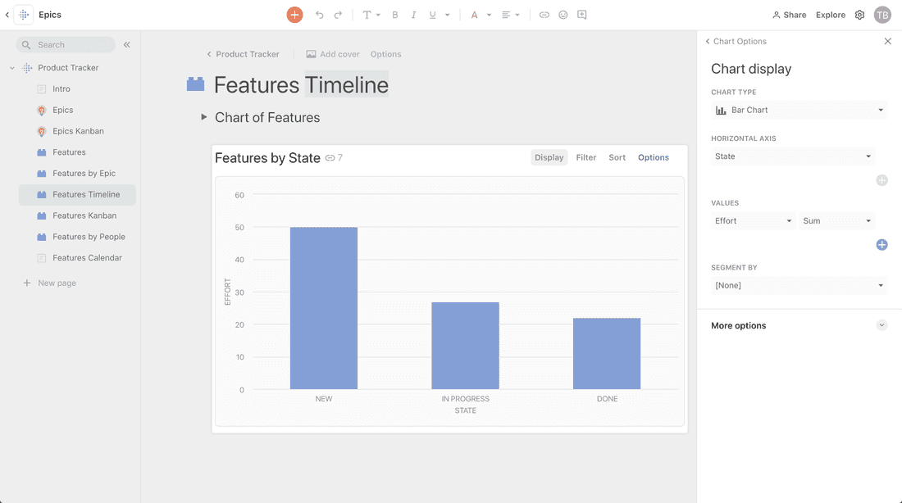Undo the last action

[319, 15]
